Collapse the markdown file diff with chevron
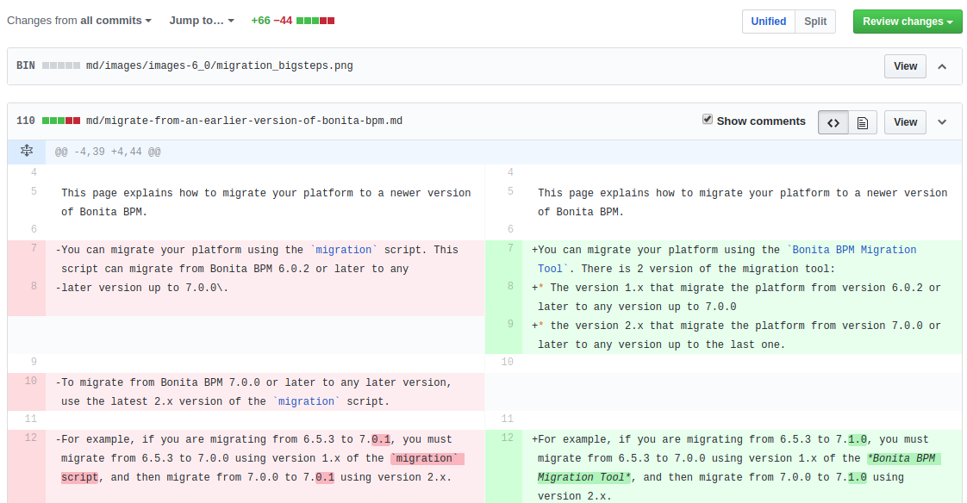Screen dimensions: 967x503 point(942,122)
